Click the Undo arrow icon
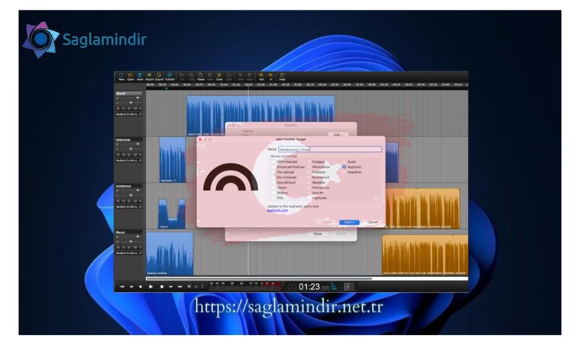This screenshot has height=346, width=577. click(x=240, y=77)
